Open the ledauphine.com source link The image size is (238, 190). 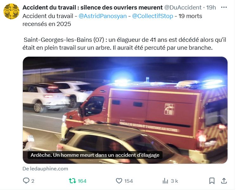tap(45, 168)
